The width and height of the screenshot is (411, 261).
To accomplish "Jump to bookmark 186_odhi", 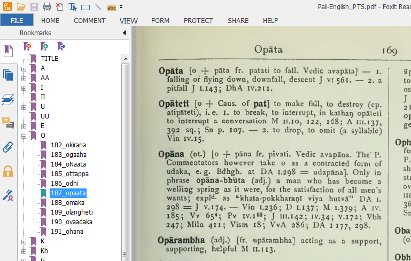I will click(x=65, y=184).
